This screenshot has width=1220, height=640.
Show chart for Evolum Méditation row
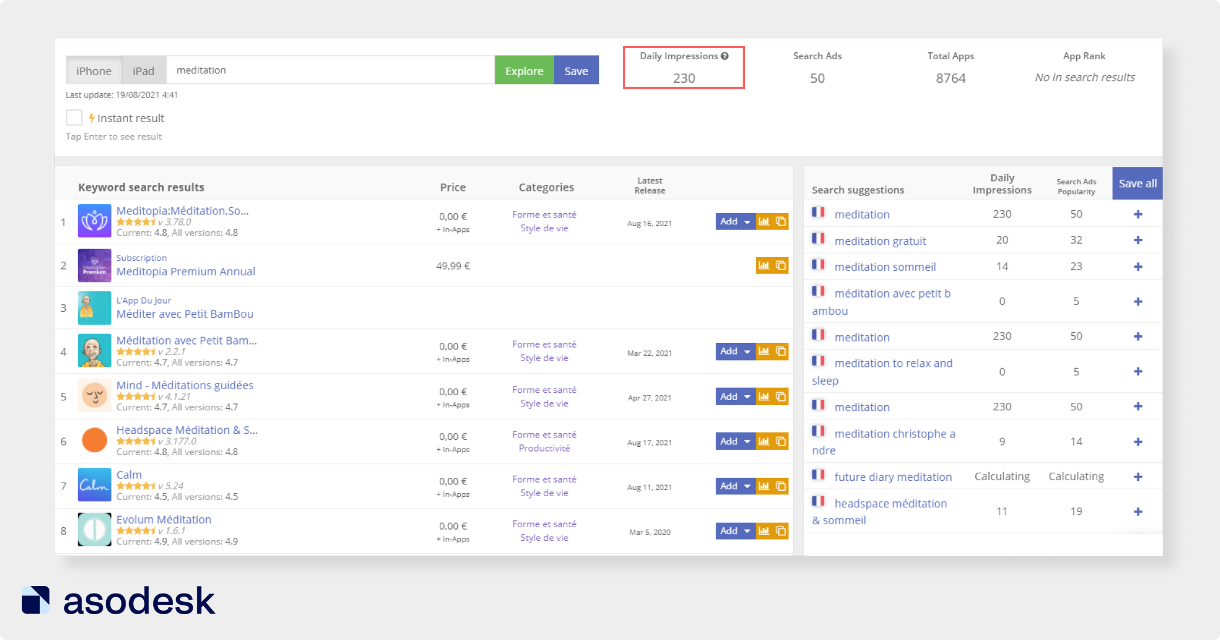[763, 531]
